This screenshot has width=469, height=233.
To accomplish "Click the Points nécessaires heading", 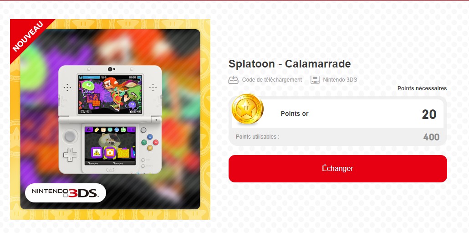I will (x=422, y=88).
